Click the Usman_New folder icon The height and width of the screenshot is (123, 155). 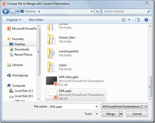coord(51,39)
